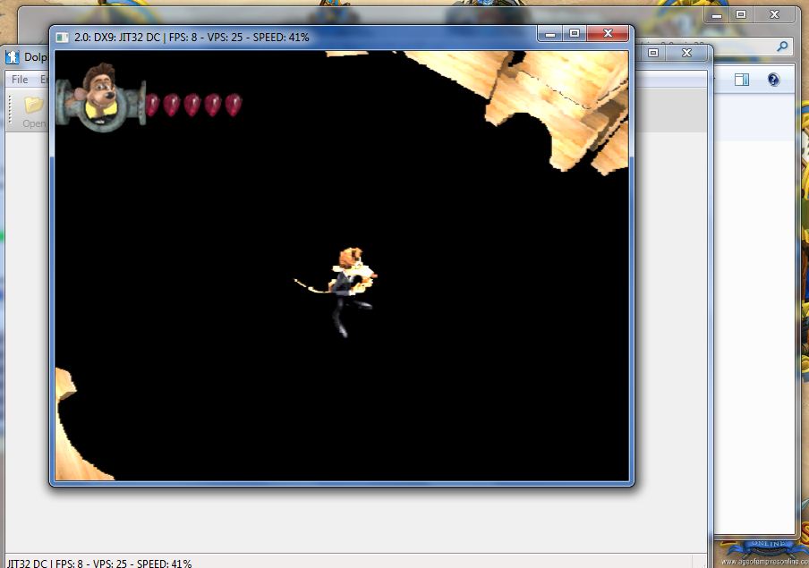Close the DX9 game render window
Image resolution: width=809 pixels, height=568 pixels.
[608, 34]
